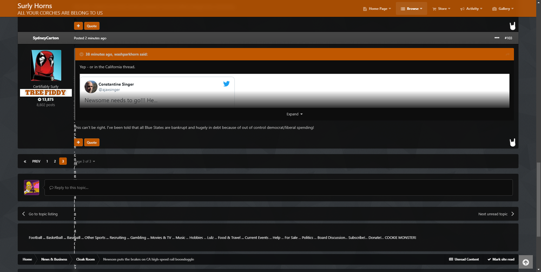Click the Quote button above post #103

coord(92,26)
